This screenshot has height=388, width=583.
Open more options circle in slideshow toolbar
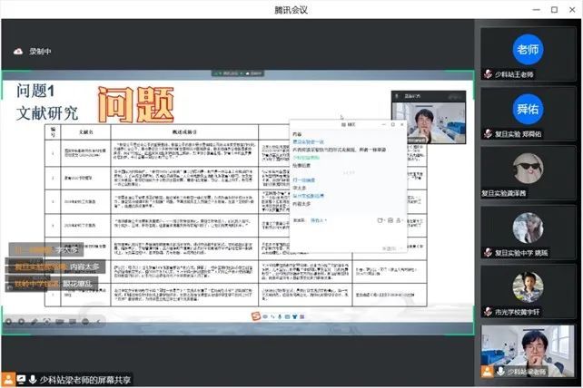(x=85, y=322)
